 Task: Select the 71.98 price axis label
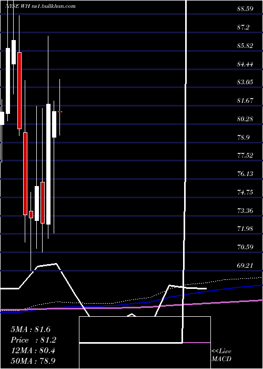tap(245, 228)
